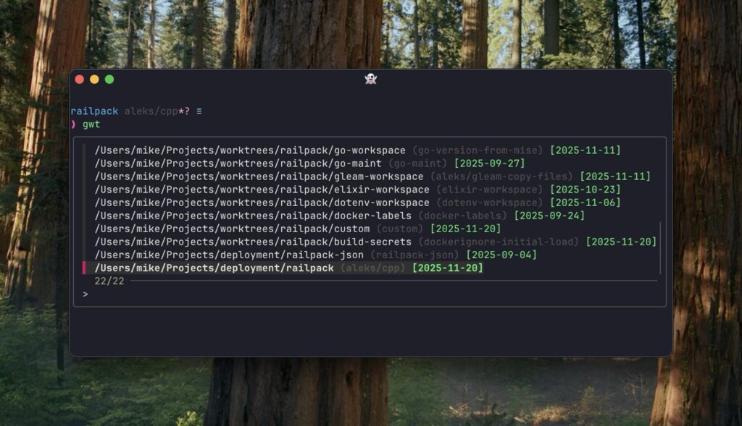Click the [2025-11-11] date on go-workspace row

585,150
